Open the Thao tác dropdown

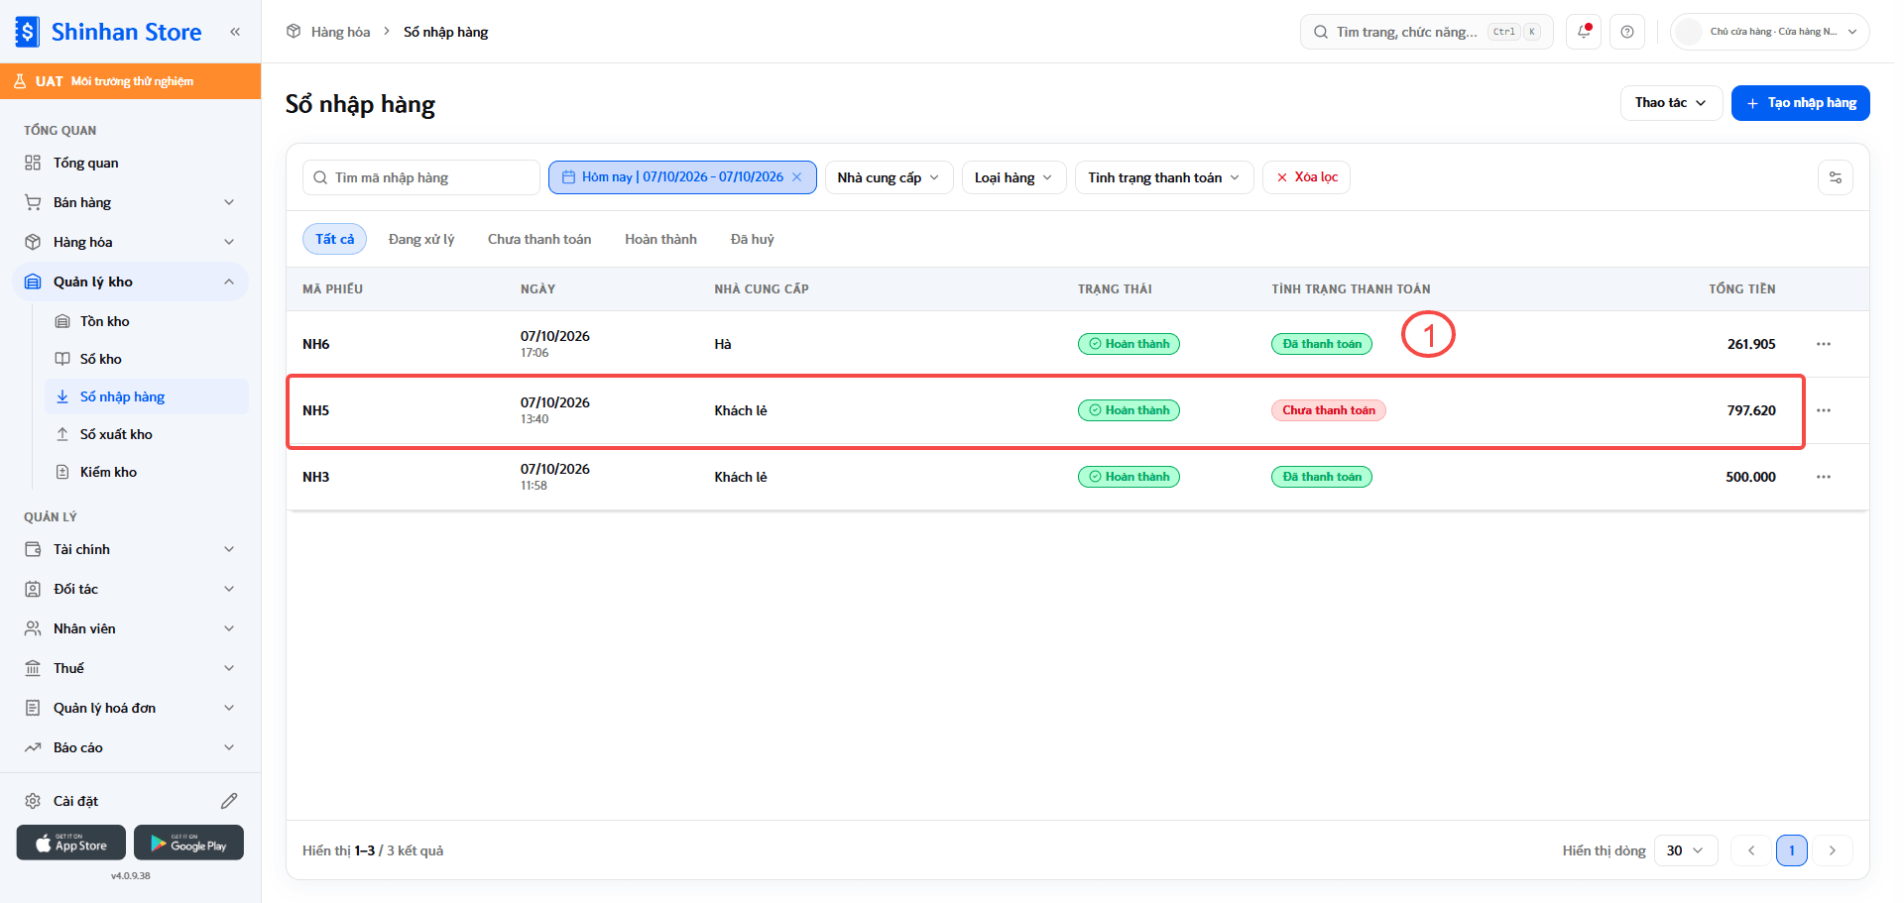pyautogui.click(x=1671, y=103)
